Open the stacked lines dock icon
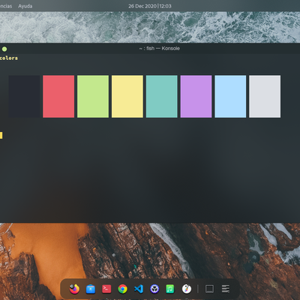The height and width of the screenshot is (300, 300). point(226,289)
